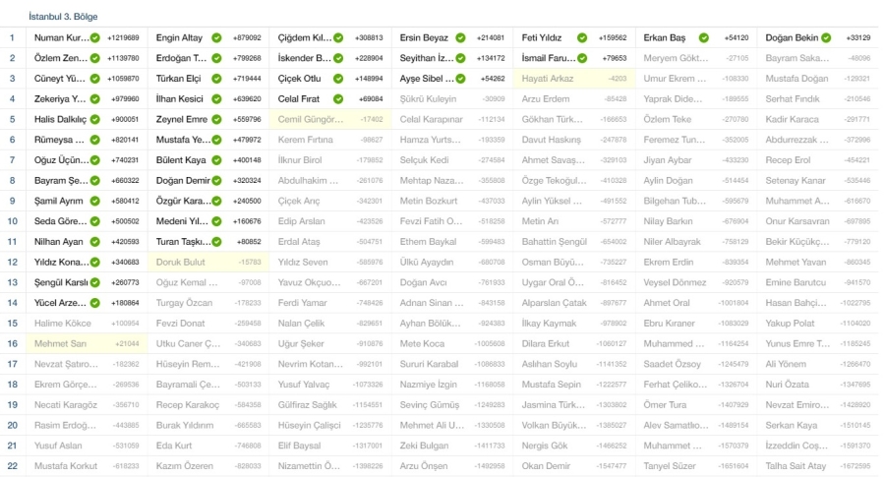Click the green check next to Çiçek Otlu
This screenshot has width=885, height=477.
[338, 79]
